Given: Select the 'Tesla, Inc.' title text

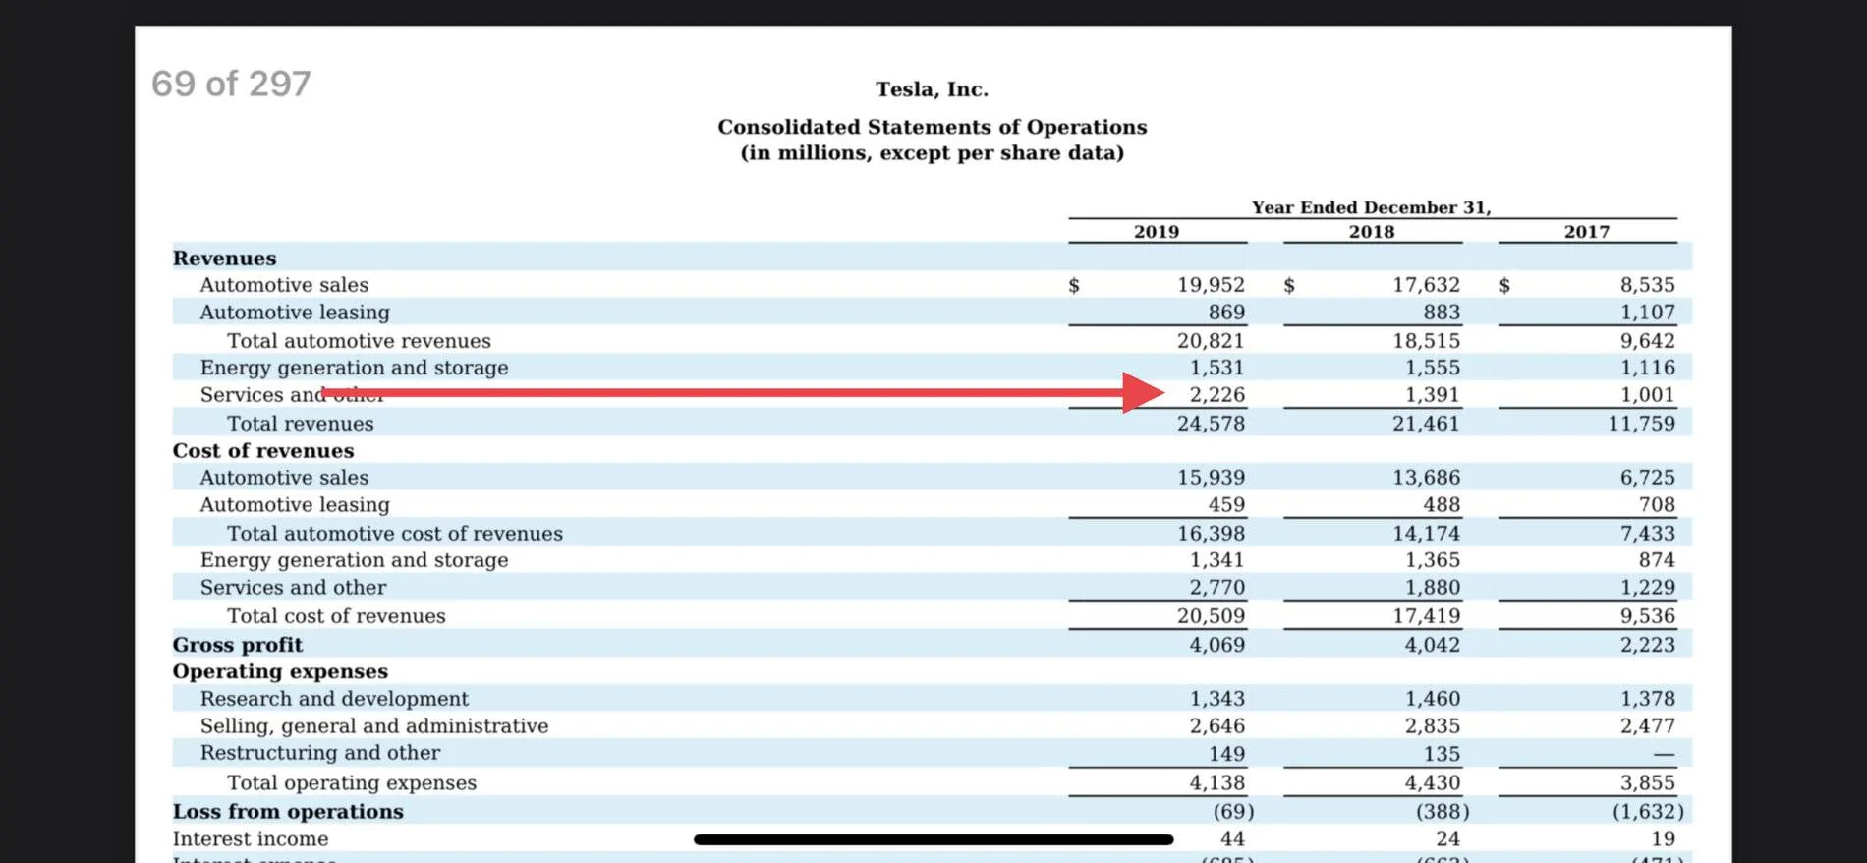Looking at the screenshot, I should 932,89.
